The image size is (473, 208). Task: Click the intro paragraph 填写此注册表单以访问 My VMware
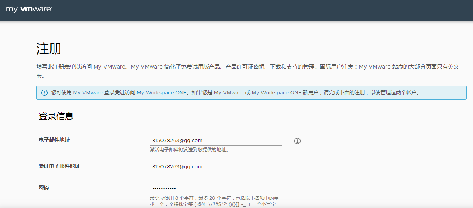tap(248, 71)
